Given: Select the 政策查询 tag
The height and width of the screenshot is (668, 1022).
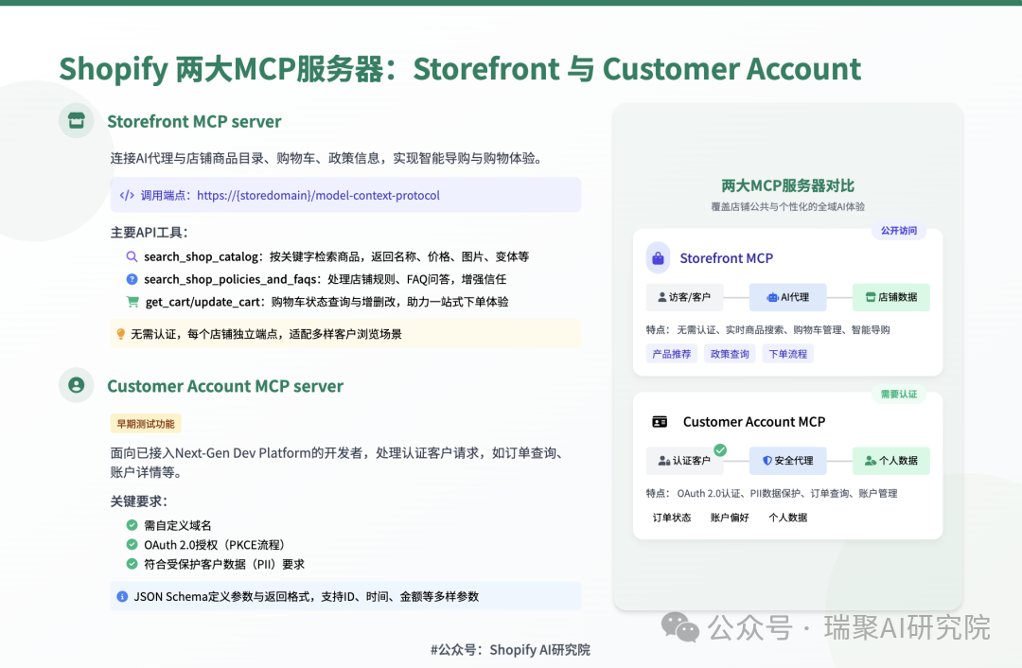Looking at the screenshot, I should pos(730,354).
